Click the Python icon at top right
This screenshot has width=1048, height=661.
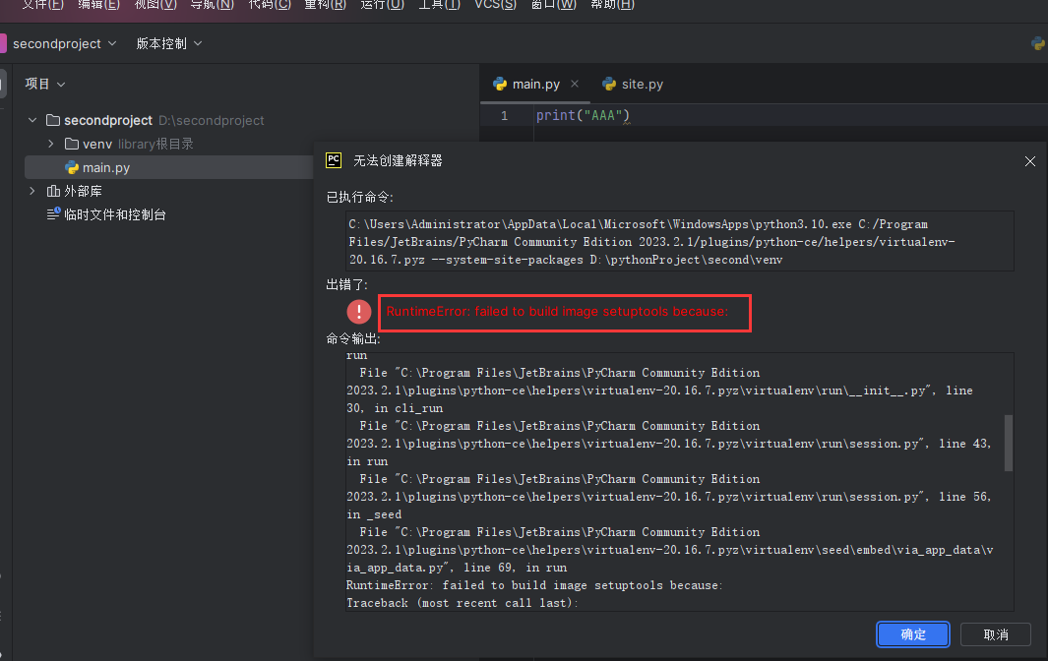tap(1038, 43)
